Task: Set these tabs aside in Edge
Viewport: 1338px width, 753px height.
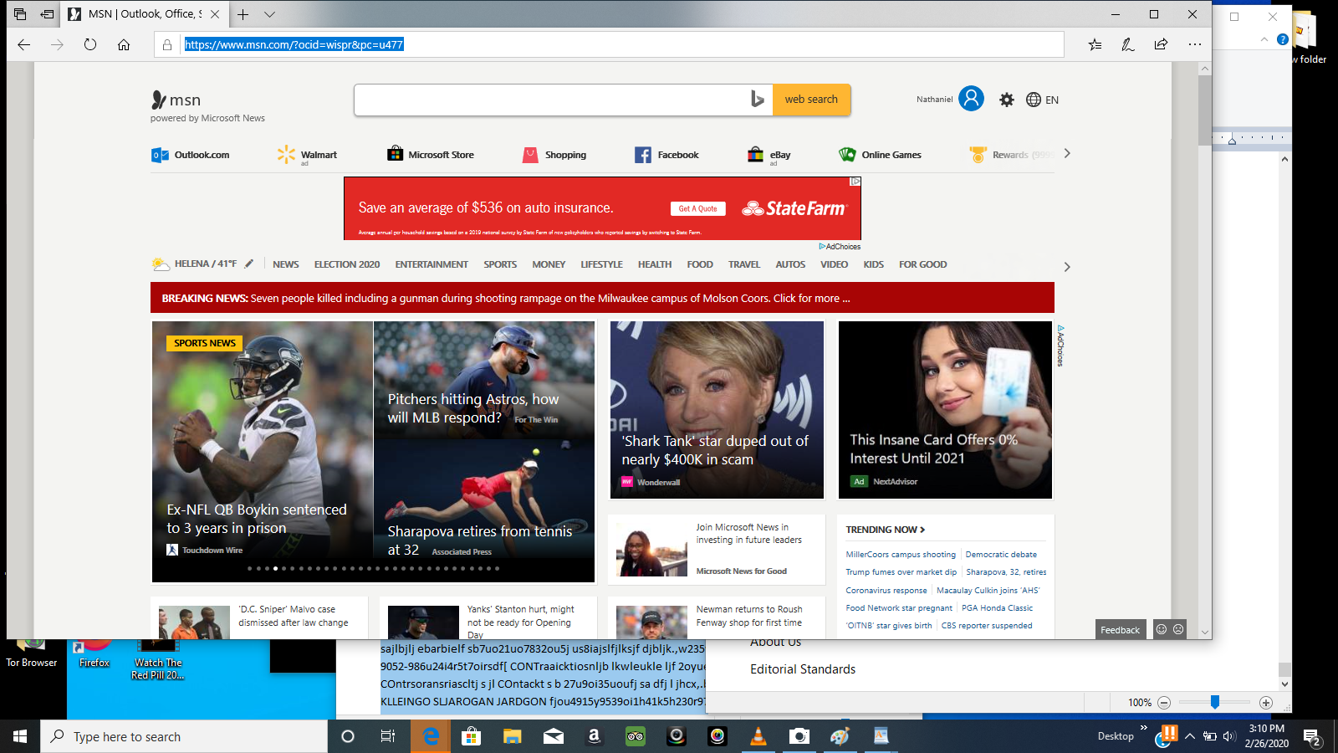Action: (48, 14)
